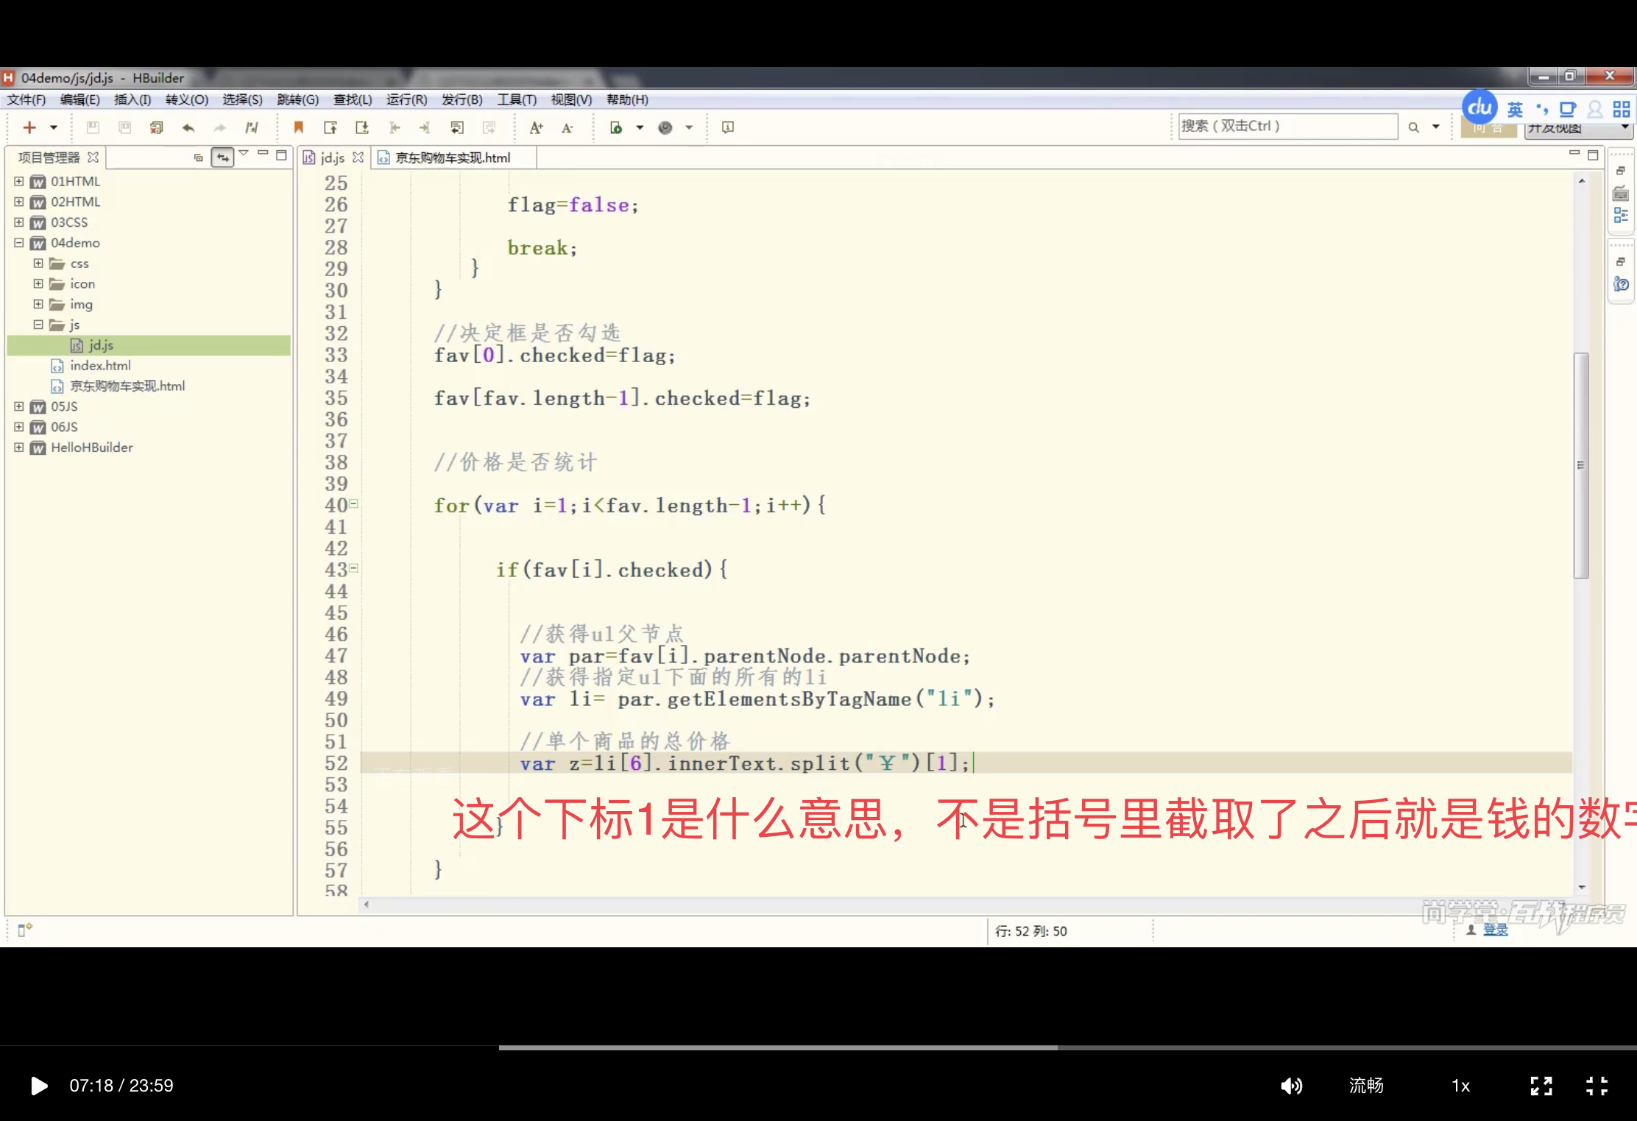Mute the video volume
Screen dimensions: 1637x1121
pos(1291,1086)
